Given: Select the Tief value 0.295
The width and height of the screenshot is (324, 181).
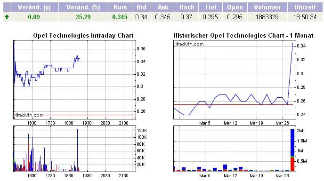Looking at the screenshot, I should pyautogui.click(x=210, y=17).
